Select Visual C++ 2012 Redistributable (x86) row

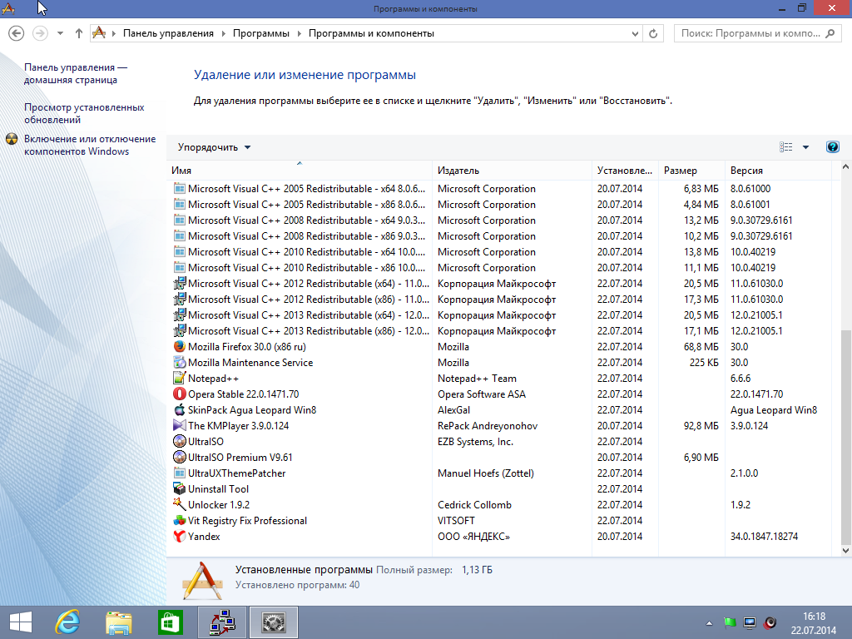(x=499, y=300)
